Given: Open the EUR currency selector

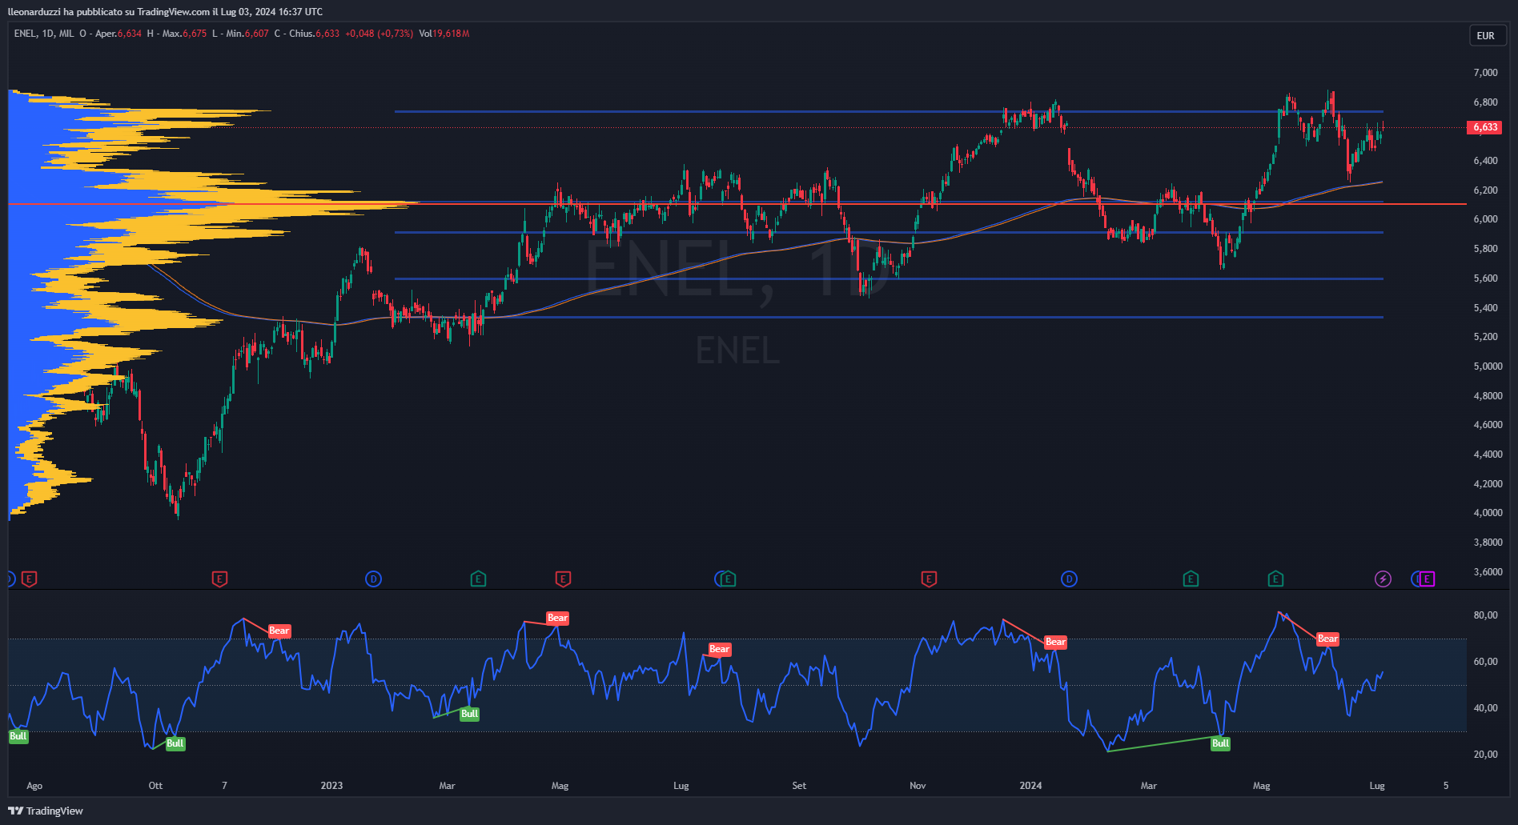Looking at the screenshot, I should tap(1487, 35).
